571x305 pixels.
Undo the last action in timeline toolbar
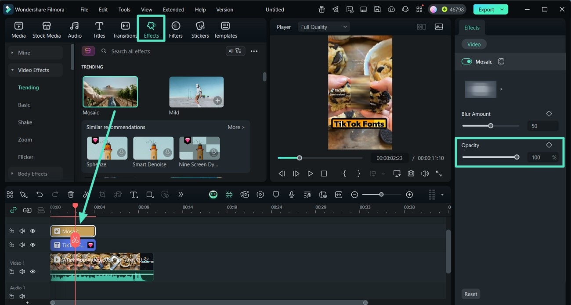[x=40, y=195]
